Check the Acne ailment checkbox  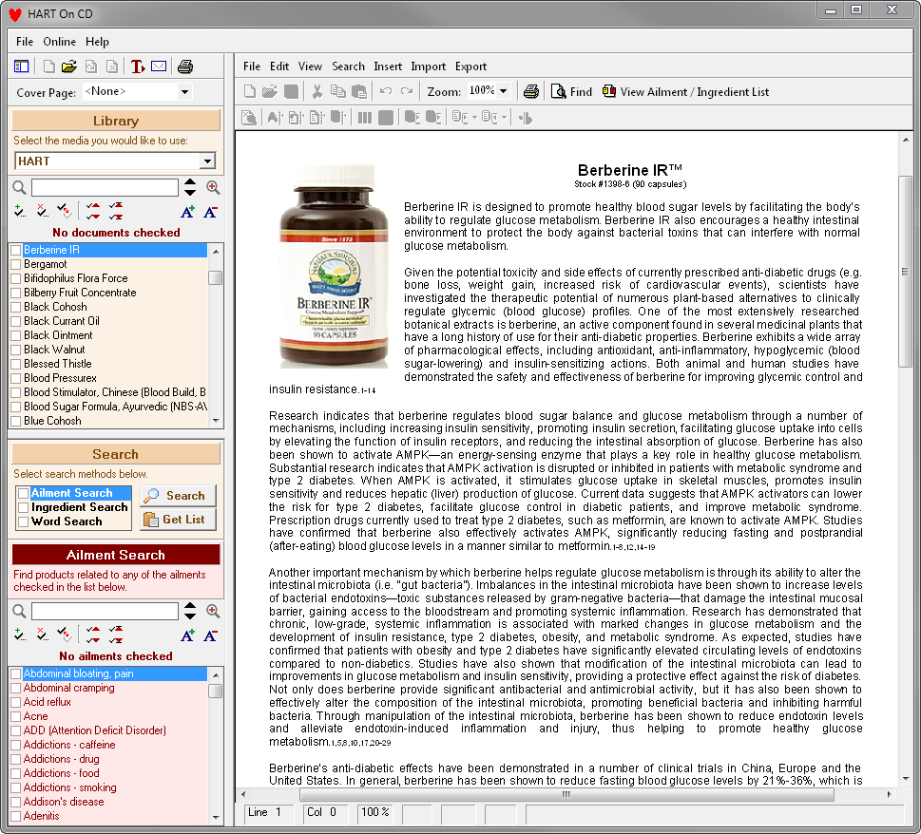coord(16,716)
